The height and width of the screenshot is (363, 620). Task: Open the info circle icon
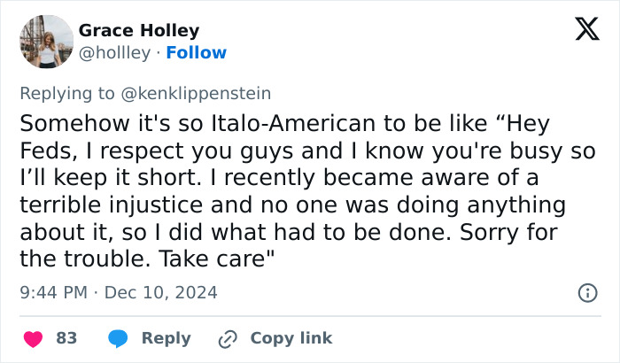[x=585, y=292]
